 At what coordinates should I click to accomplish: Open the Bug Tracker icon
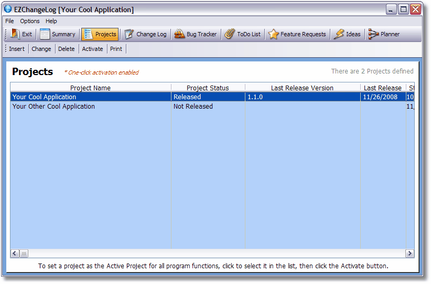tap(179, 34)
